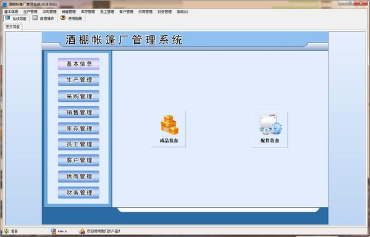Open the 员工管理 menu

[x=107, y=12]
